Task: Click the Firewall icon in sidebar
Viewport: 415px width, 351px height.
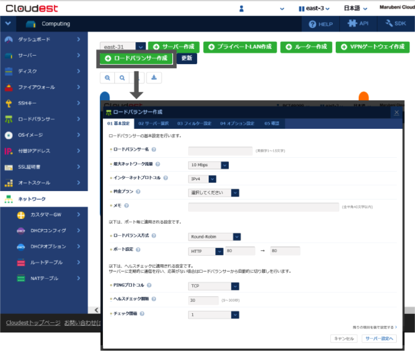Action: [9, 87]
